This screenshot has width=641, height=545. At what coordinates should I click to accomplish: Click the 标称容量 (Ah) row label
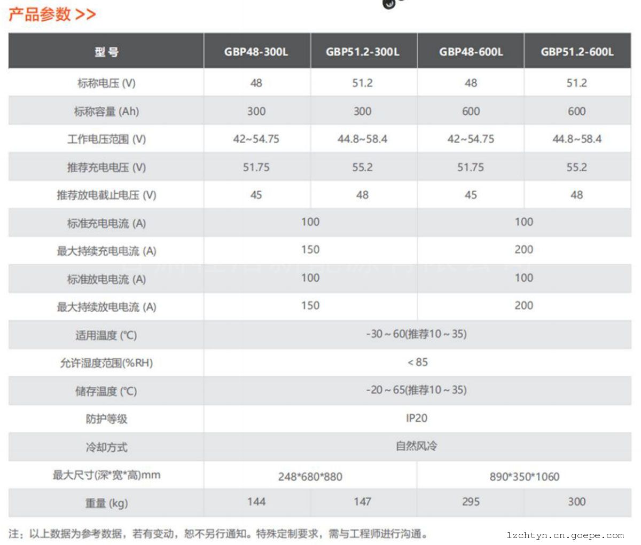(106, 112)
